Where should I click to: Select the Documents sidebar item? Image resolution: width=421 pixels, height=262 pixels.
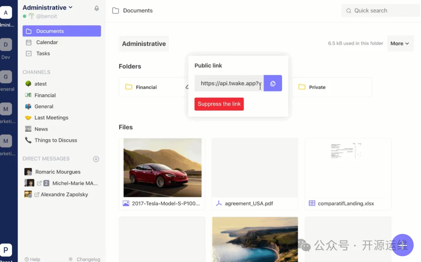click(x=62, y=31)
